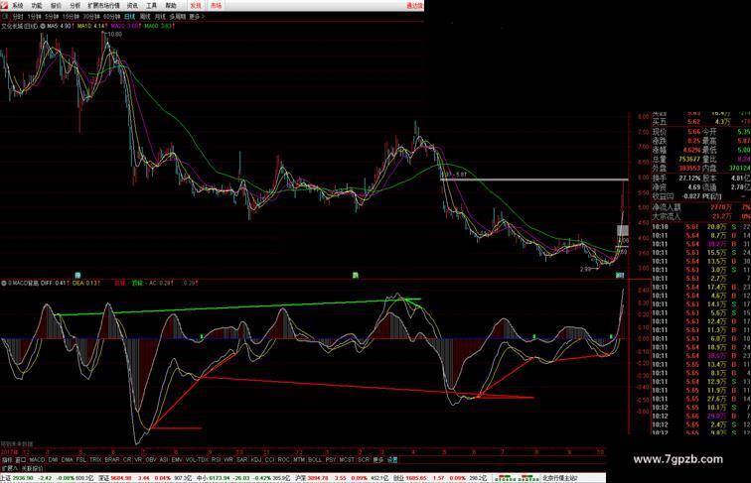Click the DEA value in the indicator header
The height and width of the screenshot is (483, 751).
(x=86, y=283)
